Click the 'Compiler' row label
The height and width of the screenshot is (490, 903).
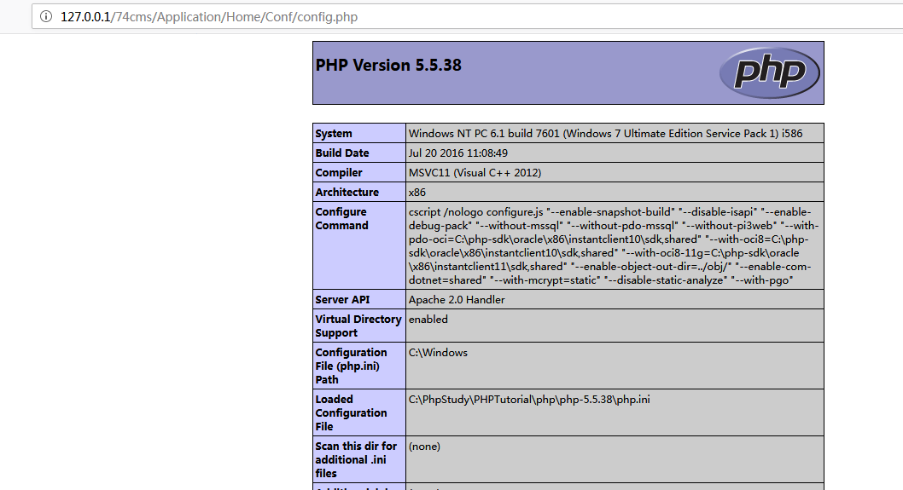pos(339,172)
